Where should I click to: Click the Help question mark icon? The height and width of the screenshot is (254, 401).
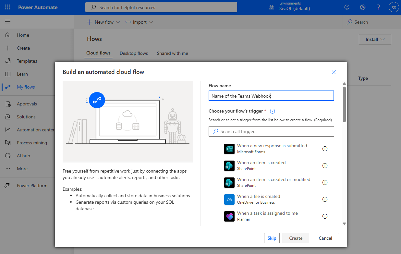point(378,7)
